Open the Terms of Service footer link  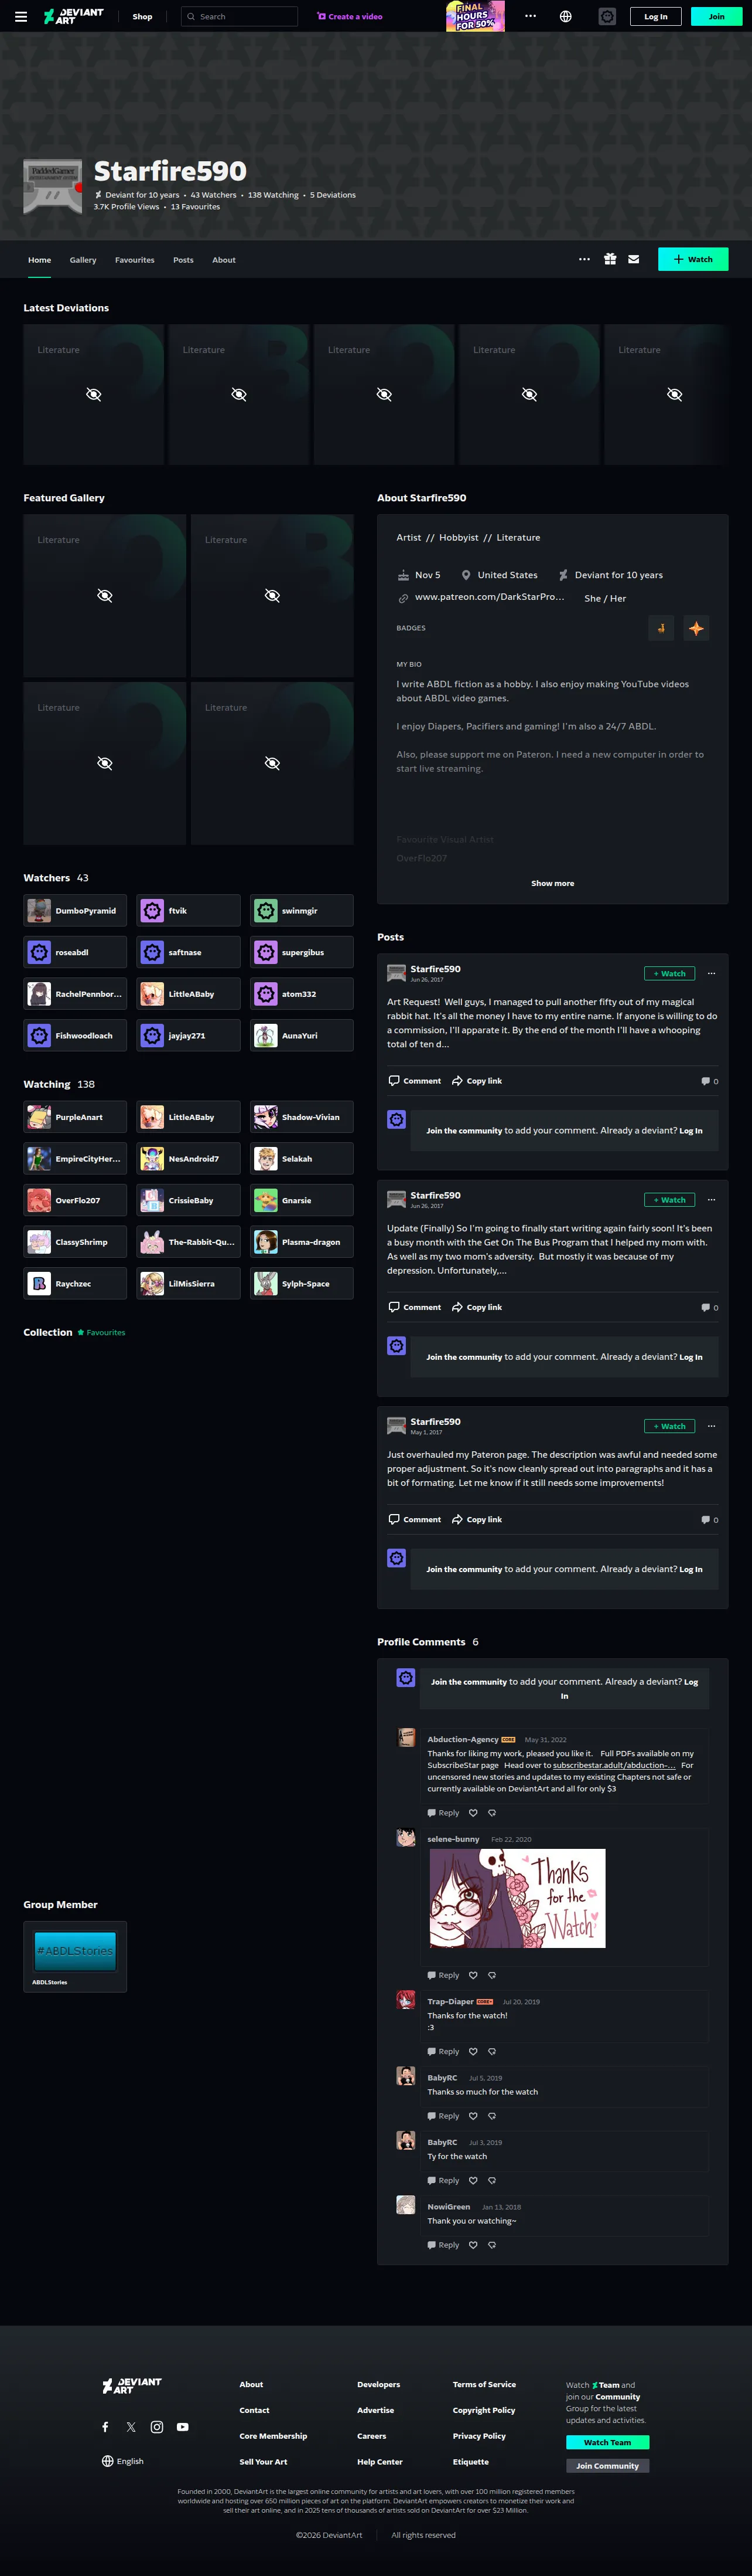click(484, 2384)
